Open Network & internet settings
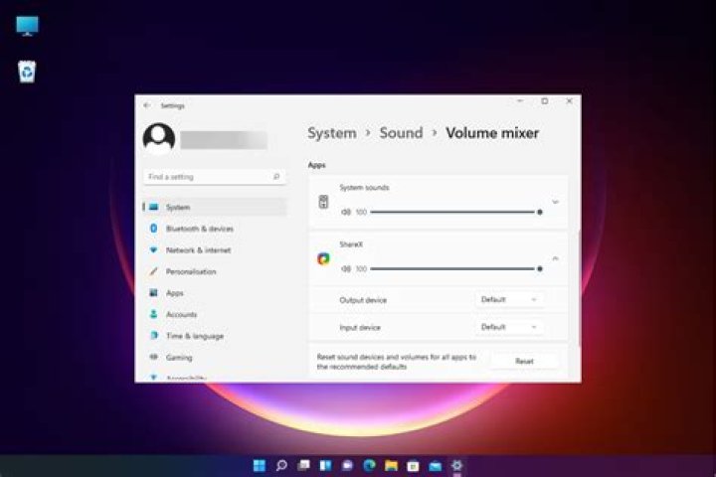716x477 pixels. click(198, 250)
